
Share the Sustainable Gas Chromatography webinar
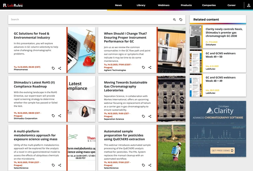pyautogui.click(x=150, y=116)
